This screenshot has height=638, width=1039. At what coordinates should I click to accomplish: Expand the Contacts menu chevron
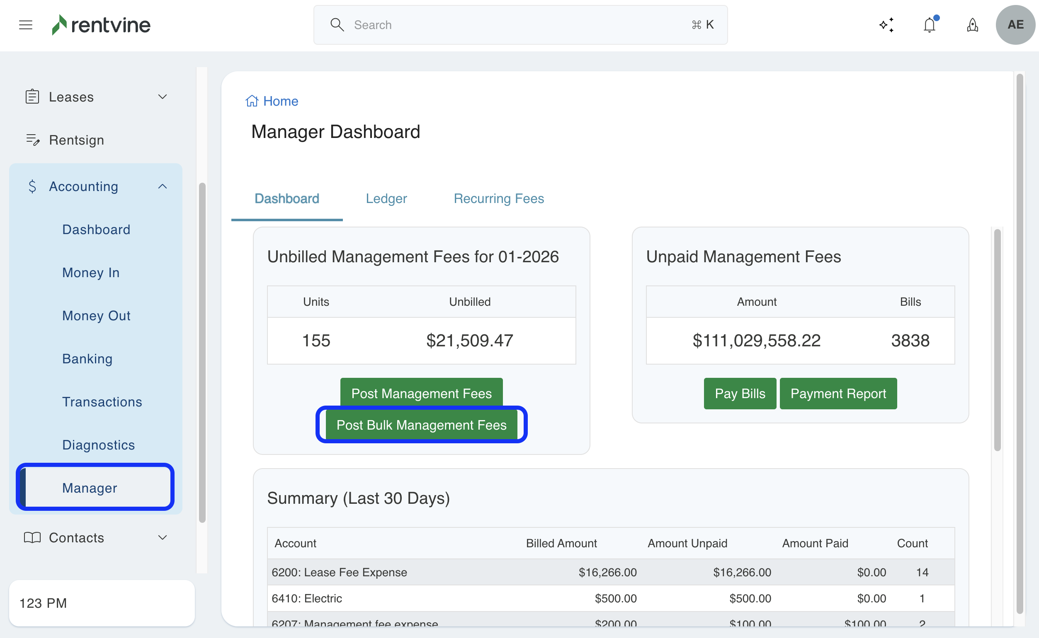pos(163,537)
